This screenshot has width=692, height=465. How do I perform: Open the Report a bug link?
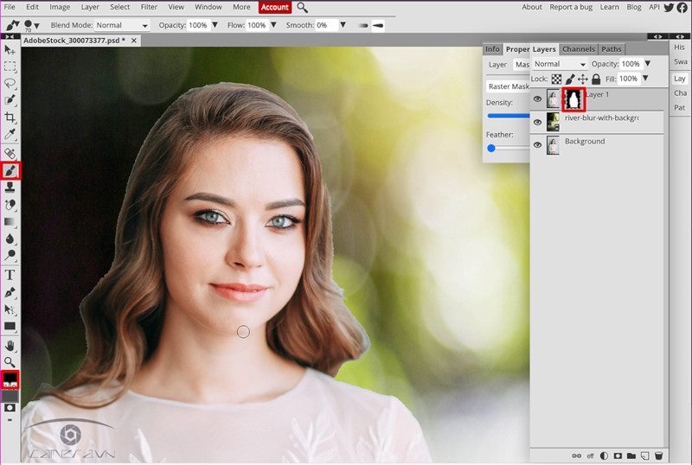[571, 7]
